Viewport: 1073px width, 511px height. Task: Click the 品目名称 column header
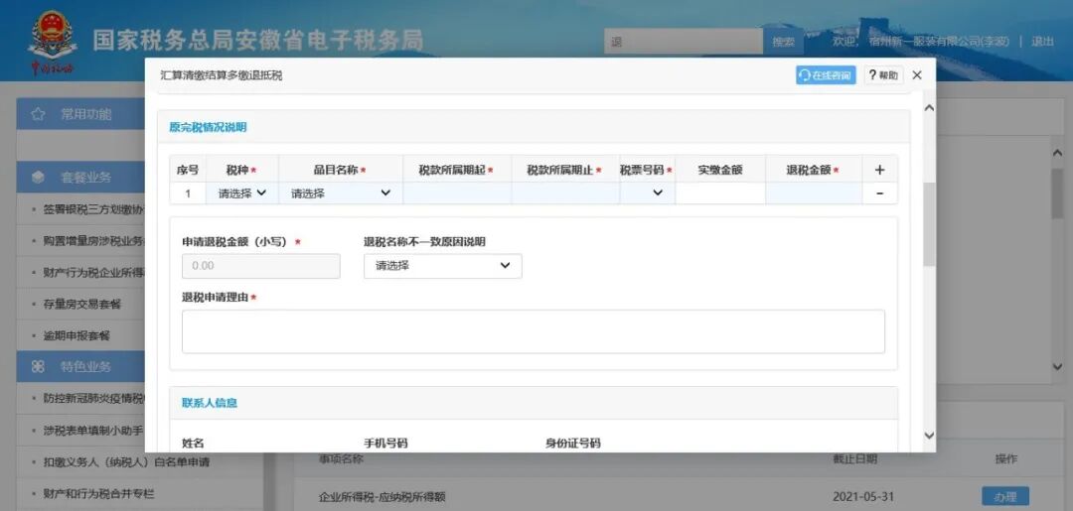pos(340,170)
